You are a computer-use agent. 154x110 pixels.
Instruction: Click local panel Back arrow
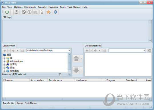click(5, 50)
